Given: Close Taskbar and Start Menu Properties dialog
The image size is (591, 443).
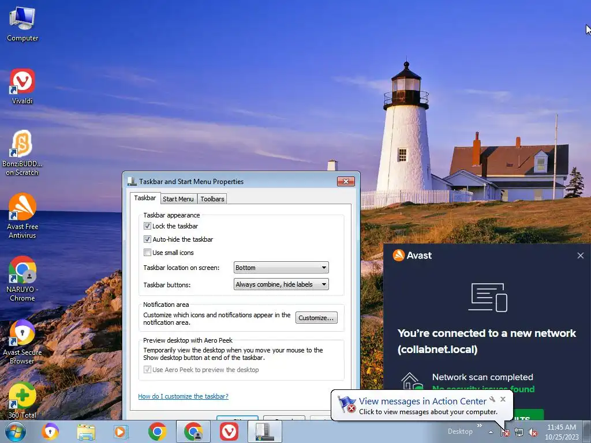Looking at the screenshot, I should (x=346, y=182).
